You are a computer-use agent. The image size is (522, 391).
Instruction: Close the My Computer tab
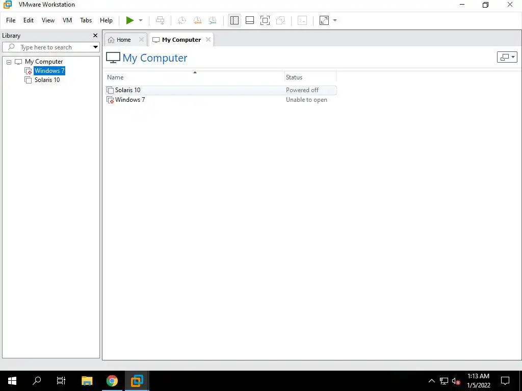[x=208, y=40]
